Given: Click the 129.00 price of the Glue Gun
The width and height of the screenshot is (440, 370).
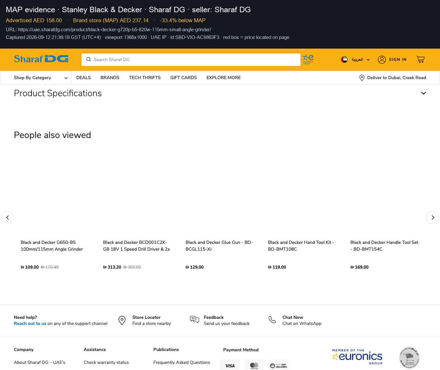Looking at the screenshot, I should [195, 267].
